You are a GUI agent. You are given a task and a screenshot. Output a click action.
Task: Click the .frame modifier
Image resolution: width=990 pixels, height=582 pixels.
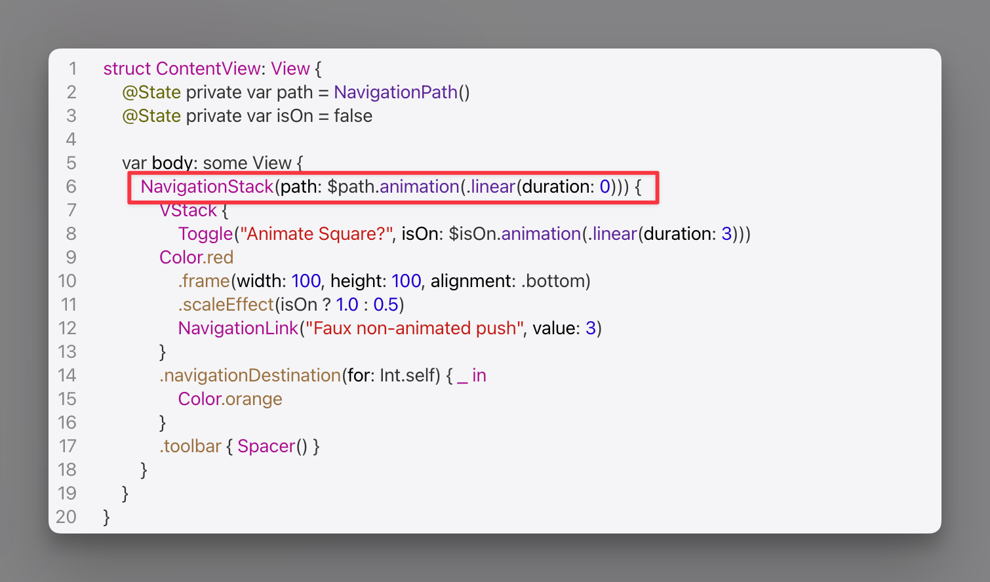click(x=204, y=281)
